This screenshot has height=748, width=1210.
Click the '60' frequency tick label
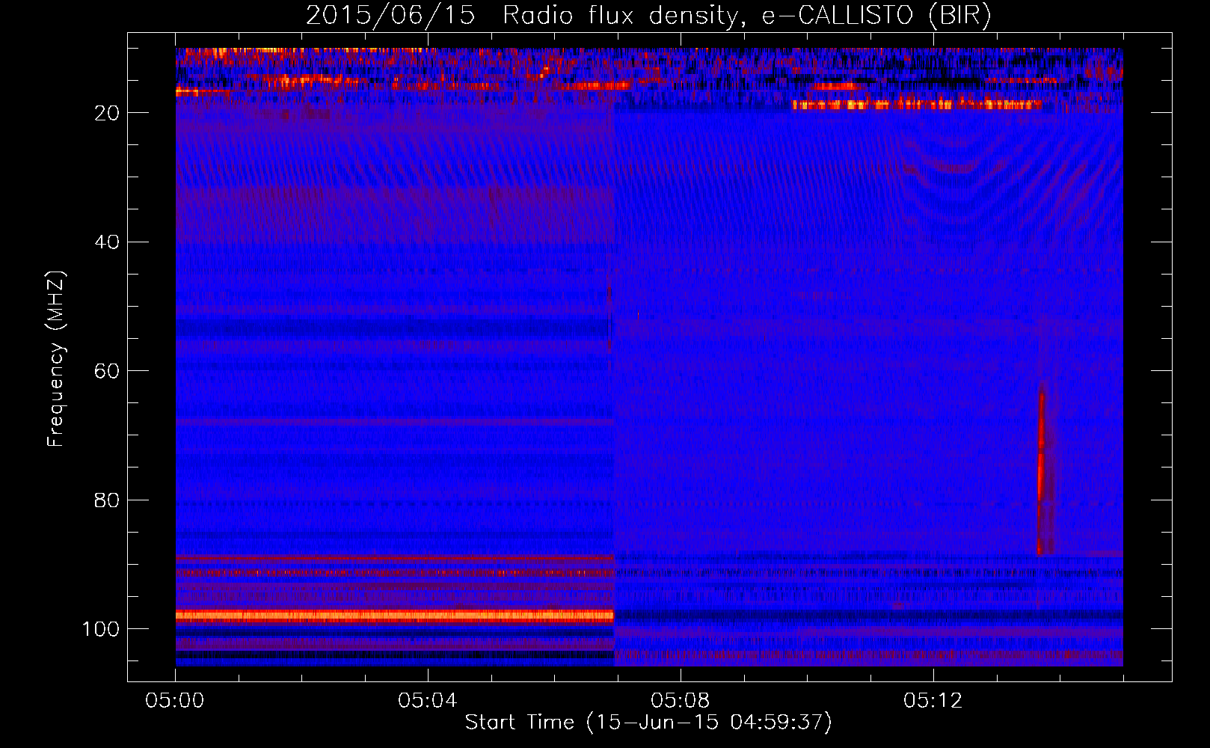(x=107, y=371)
